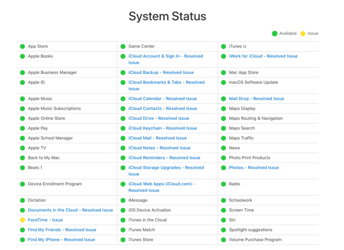Click the green dot next to iMessage
The image size is (344, 250).
click(123, 200)
